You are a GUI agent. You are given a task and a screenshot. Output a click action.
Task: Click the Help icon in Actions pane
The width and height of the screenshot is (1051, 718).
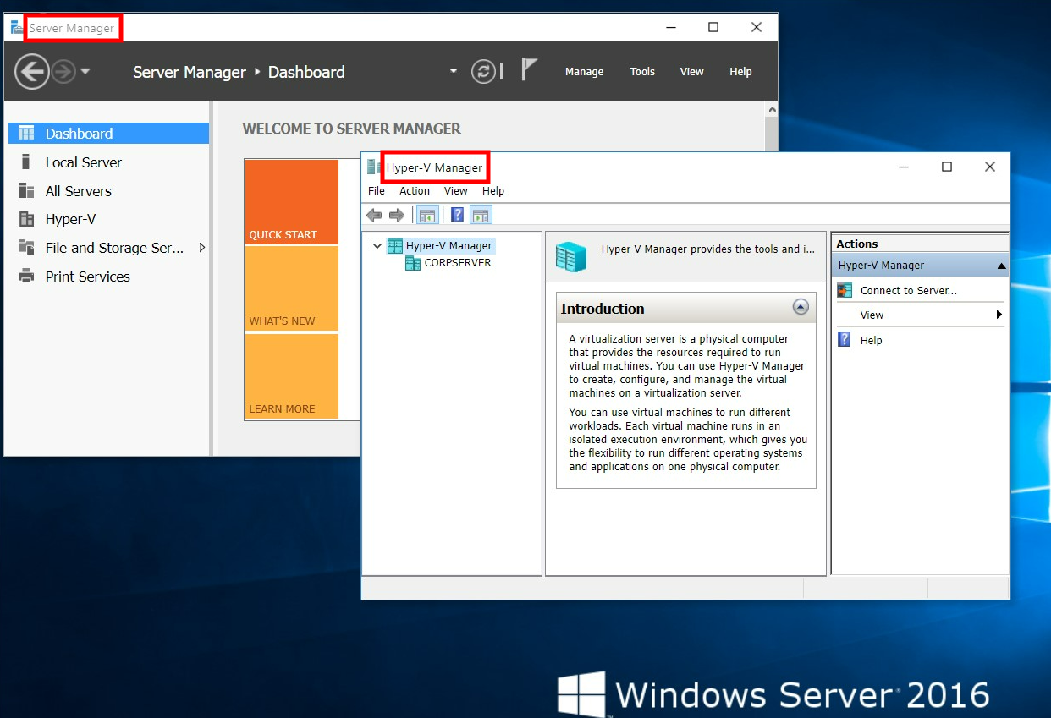845,339
